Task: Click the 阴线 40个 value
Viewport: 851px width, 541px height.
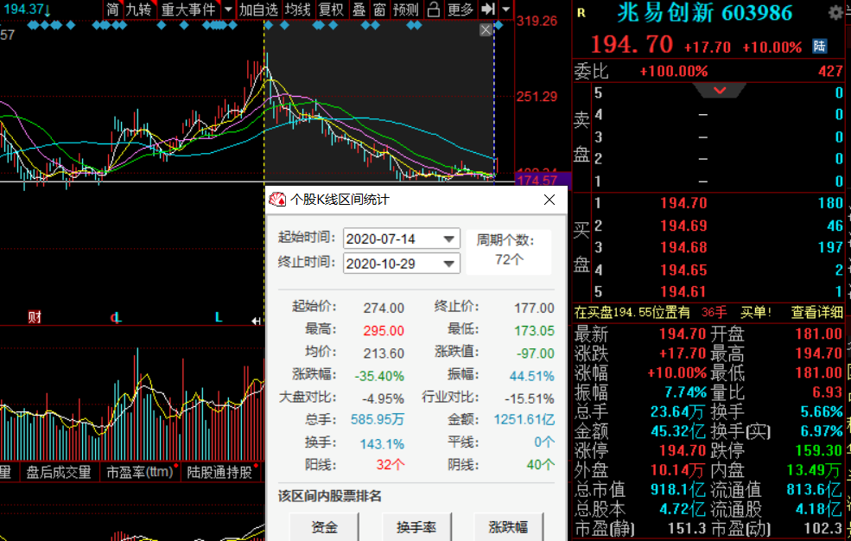Action: point(541,465)
